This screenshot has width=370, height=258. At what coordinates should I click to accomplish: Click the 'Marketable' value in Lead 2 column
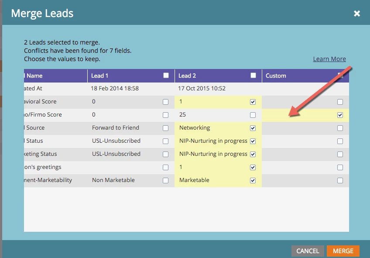[x=194, y=180]
